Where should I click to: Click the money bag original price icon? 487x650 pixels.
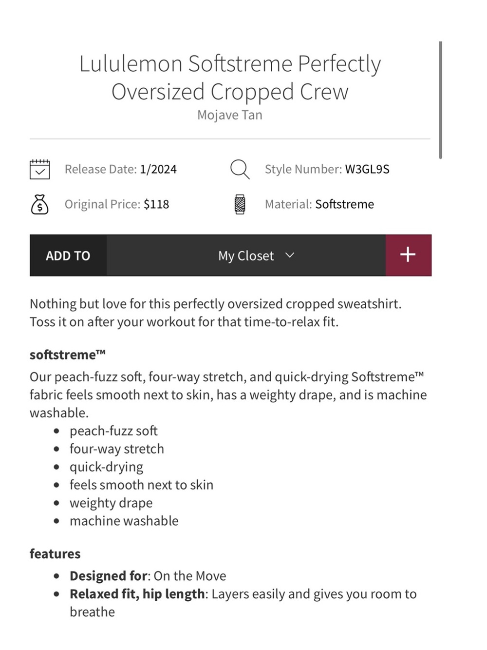(39, 204)
